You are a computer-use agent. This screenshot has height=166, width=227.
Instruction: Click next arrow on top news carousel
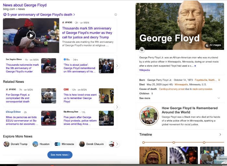tap(117, 66)
